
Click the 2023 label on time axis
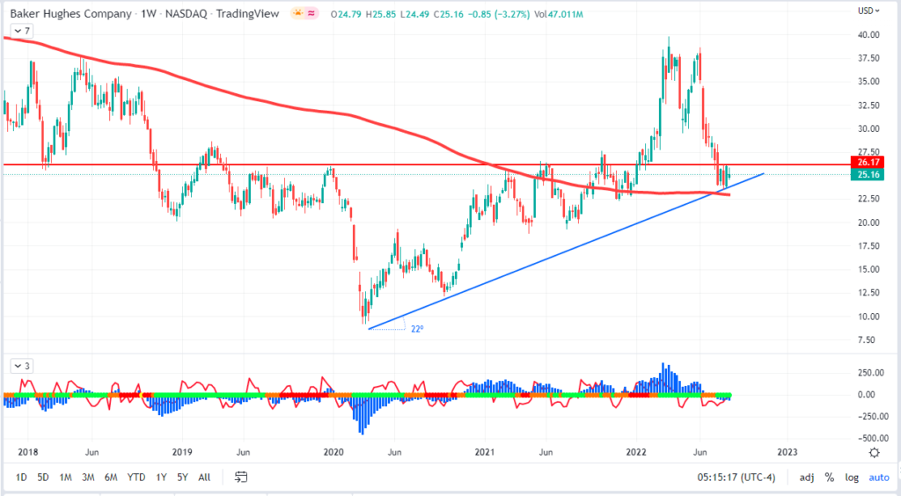pyautogui.click(x=787, y=452)
